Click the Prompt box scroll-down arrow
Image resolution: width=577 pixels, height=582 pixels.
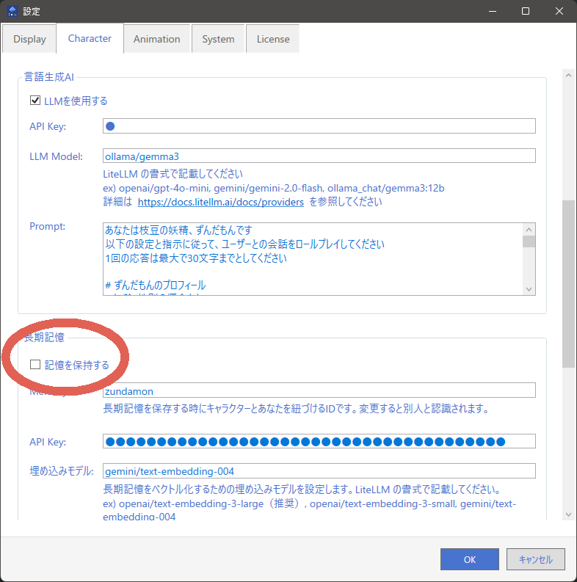[x=529, y=289]
